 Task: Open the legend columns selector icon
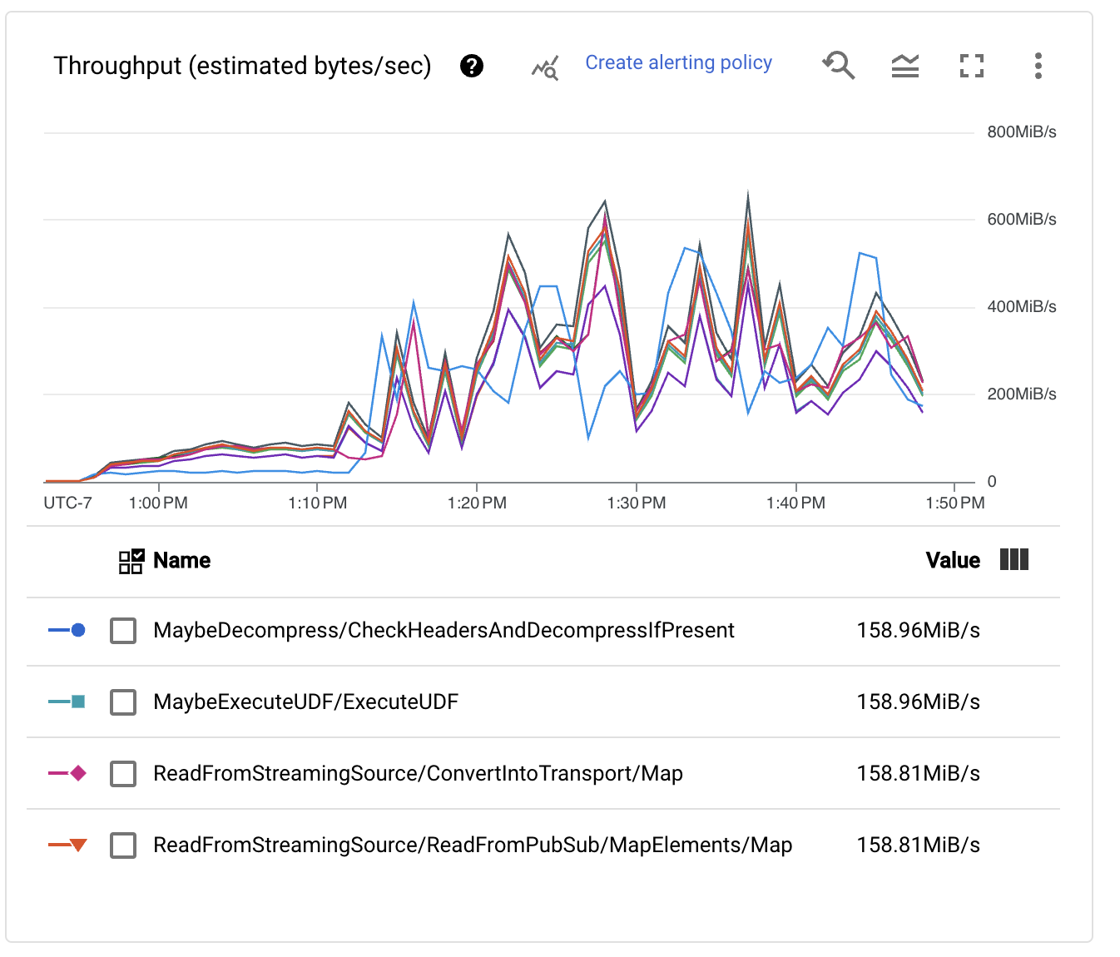tap(1013, 560)
